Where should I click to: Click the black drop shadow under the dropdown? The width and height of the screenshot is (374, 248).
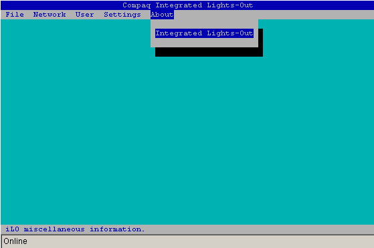pyautogui.click(x=209, y=52)
